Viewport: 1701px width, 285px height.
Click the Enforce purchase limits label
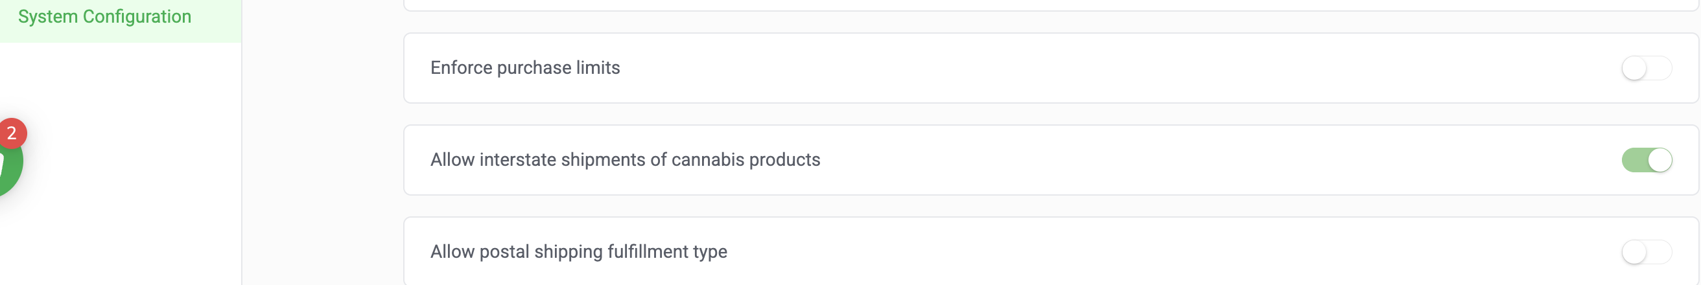(525, 68)
